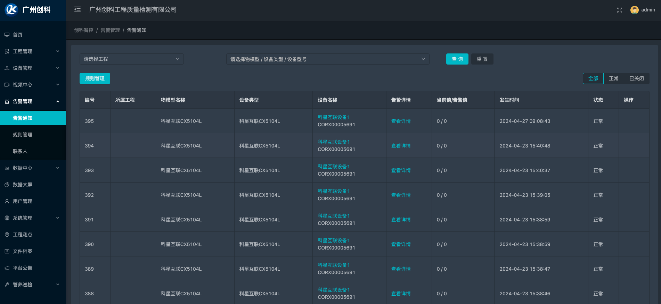This screenshot has width=661, height=304.
Task: Toggle fullscreen mode icon
Action: coord(619,10)
